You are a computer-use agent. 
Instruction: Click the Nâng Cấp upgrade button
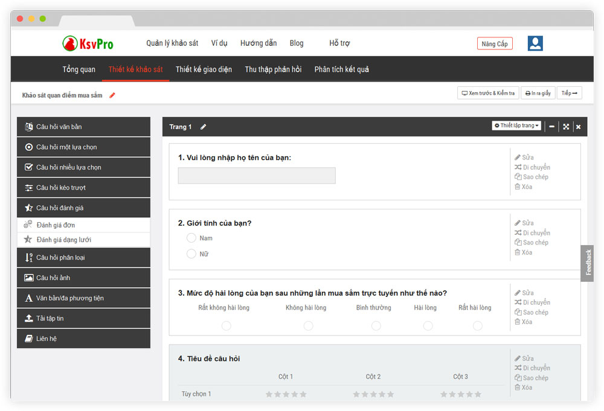tap(495, 44)
